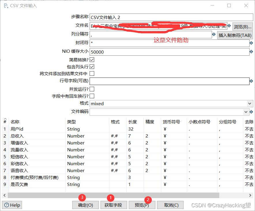Screen dimensions: 255x211
Task: Click format cell #.# in 增值收入 row
Action: [118, 143]
